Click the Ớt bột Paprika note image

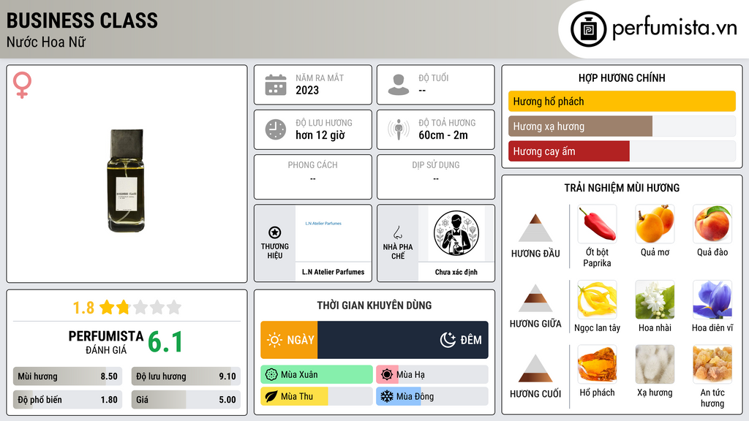pos(597,224)
